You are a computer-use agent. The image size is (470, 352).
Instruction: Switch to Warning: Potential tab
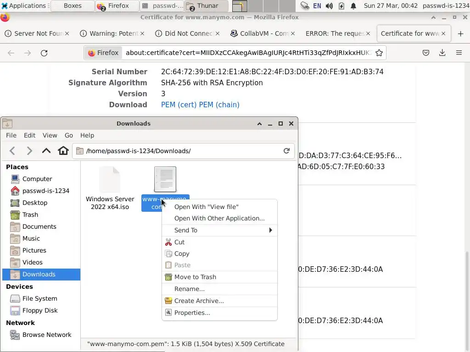click(x=112, y=33)
